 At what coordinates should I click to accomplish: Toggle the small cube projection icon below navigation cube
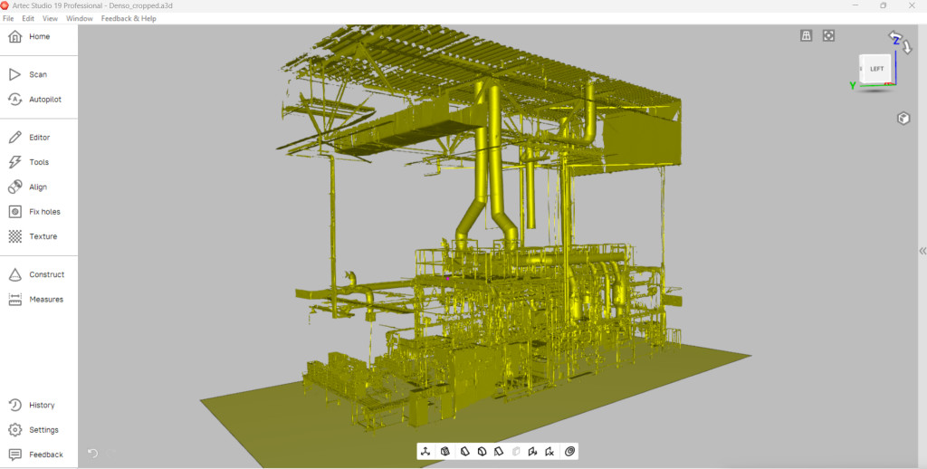[903, 119]
